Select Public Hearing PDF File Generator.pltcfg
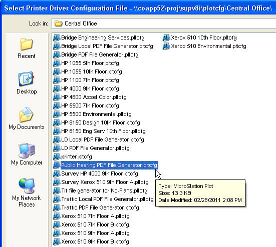 click(x=109, y=165)
